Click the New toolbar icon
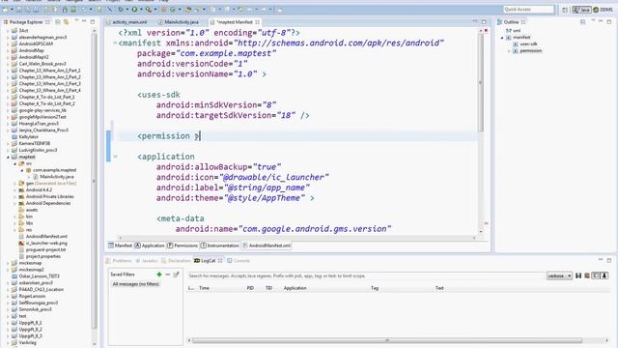Screen dimensions: 618x348 [x=6, y=9]
